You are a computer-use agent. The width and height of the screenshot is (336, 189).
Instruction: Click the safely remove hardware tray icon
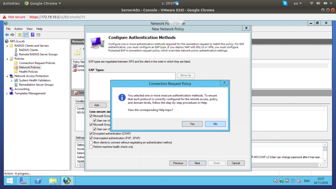click(281, 181)
